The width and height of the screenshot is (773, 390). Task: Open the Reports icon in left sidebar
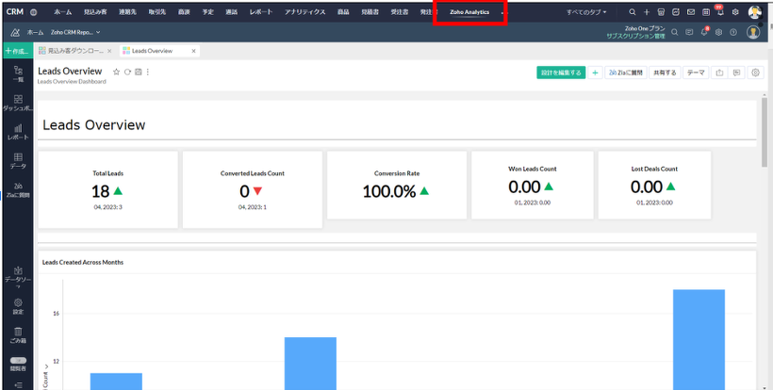coord(18,131)
